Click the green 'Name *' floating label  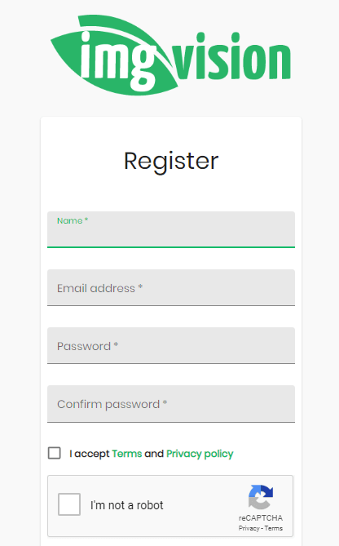coord(73,221)
